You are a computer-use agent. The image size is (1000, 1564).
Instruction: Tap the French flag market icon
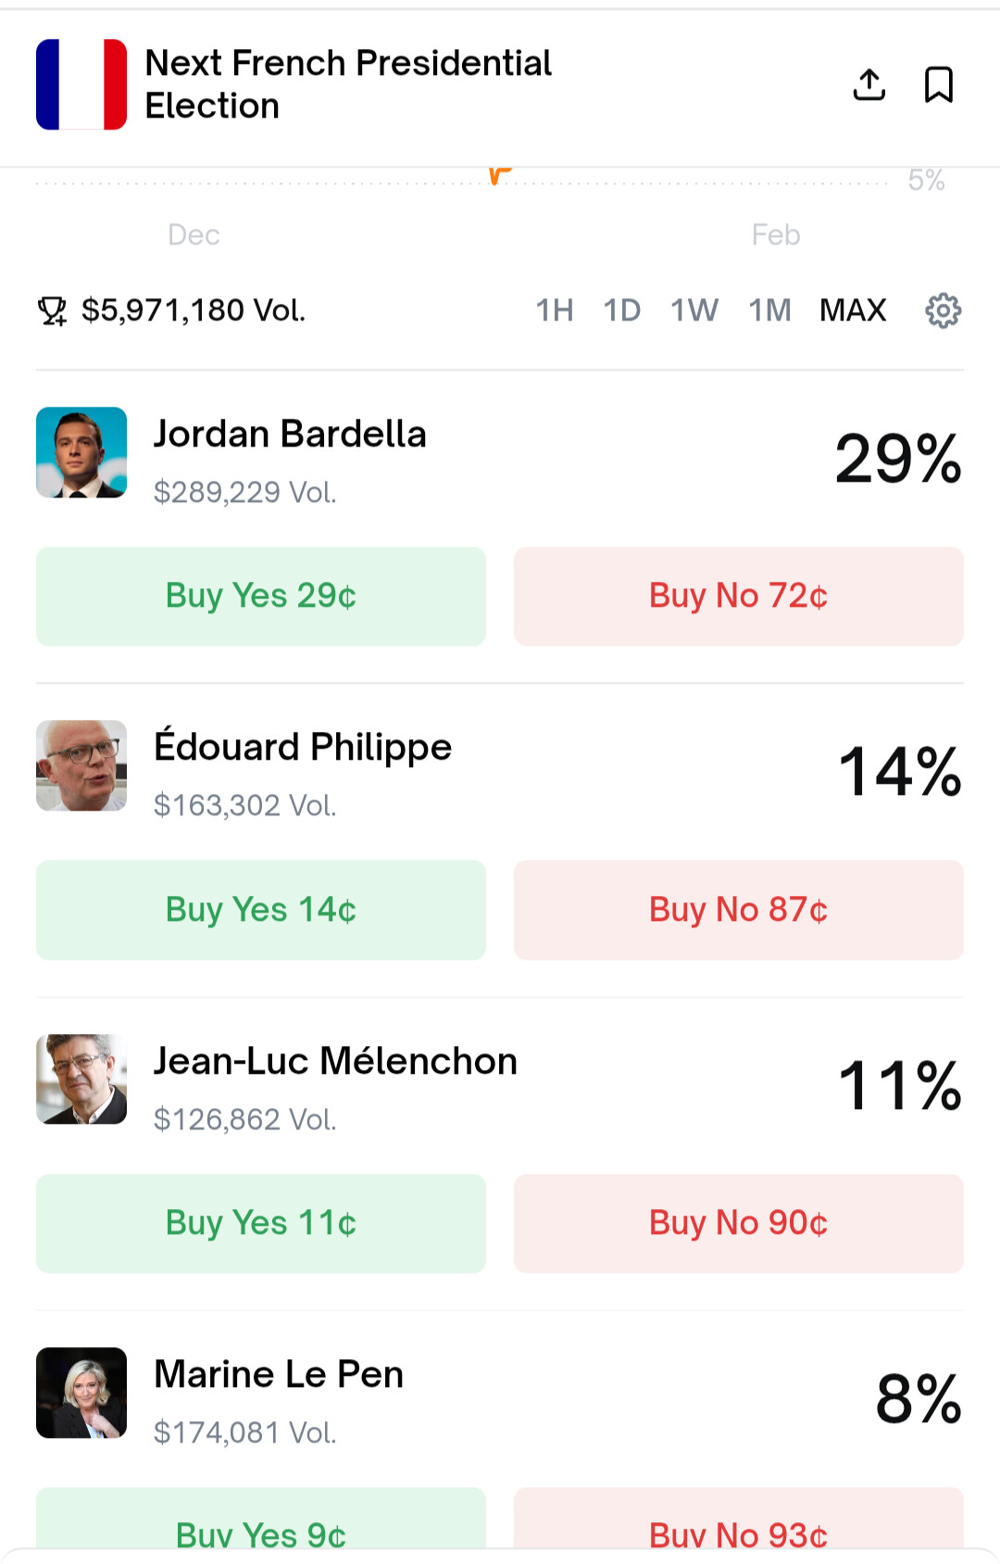(81, 84)
